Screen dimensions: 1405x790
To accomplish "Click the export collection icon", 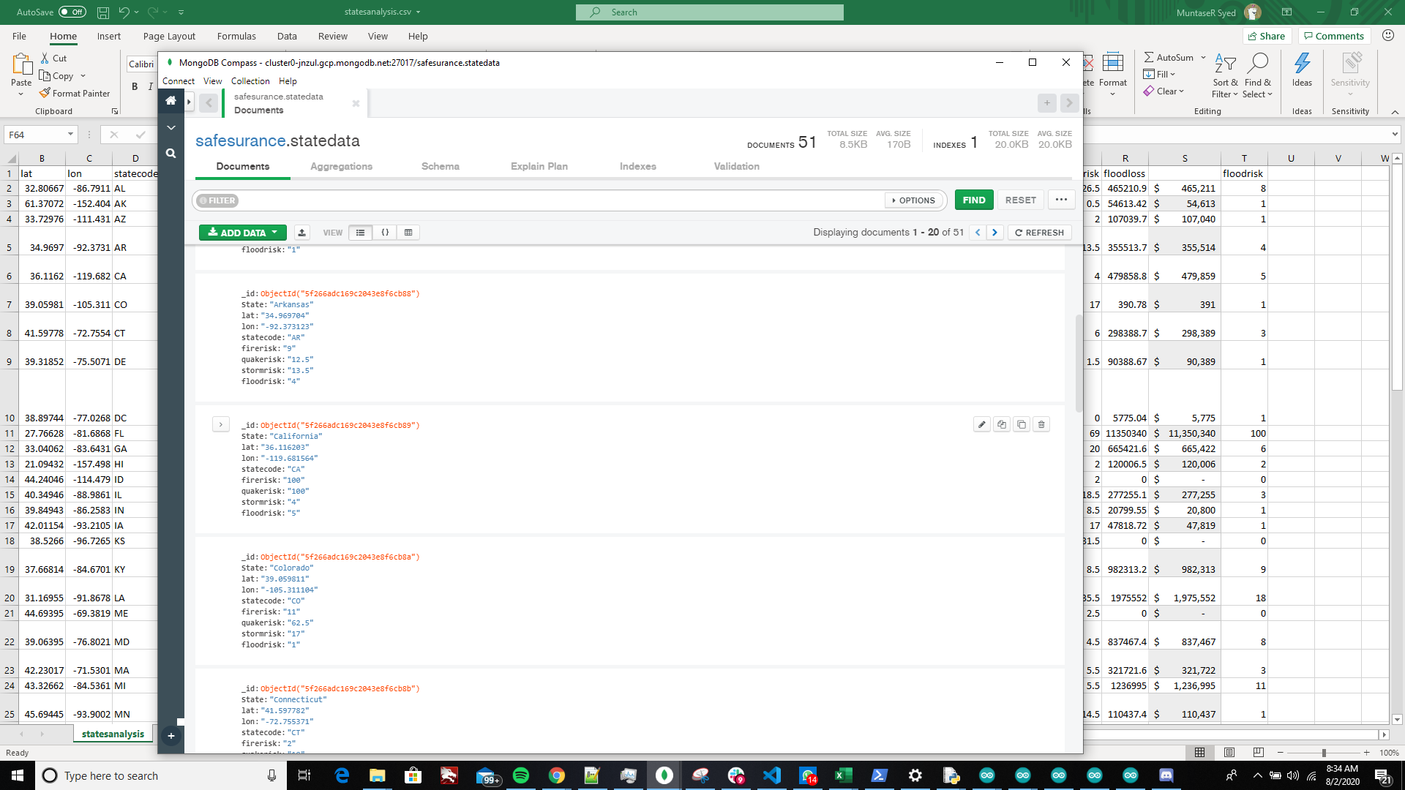I will (301, 233).
